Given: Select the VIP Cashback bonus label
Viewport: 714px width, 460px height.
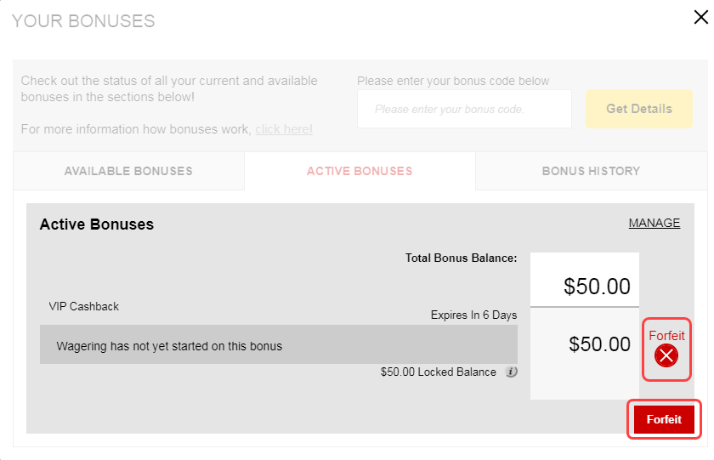Looking at the screenshot, I should 84,306.
